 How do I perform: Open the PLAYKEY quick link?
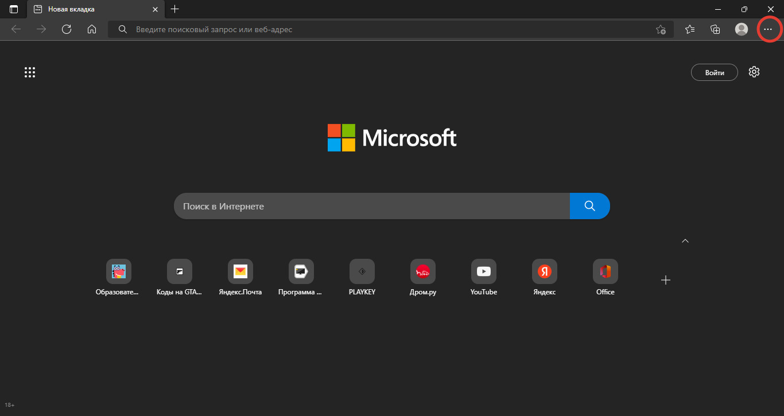(x=362, y=278)
